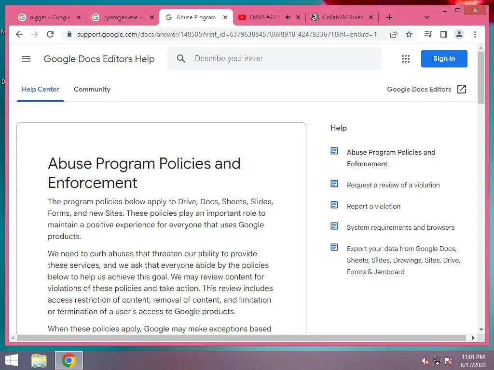Select the Help Center tab
Viewport: 494px width, 370px height.
[41, 89]
